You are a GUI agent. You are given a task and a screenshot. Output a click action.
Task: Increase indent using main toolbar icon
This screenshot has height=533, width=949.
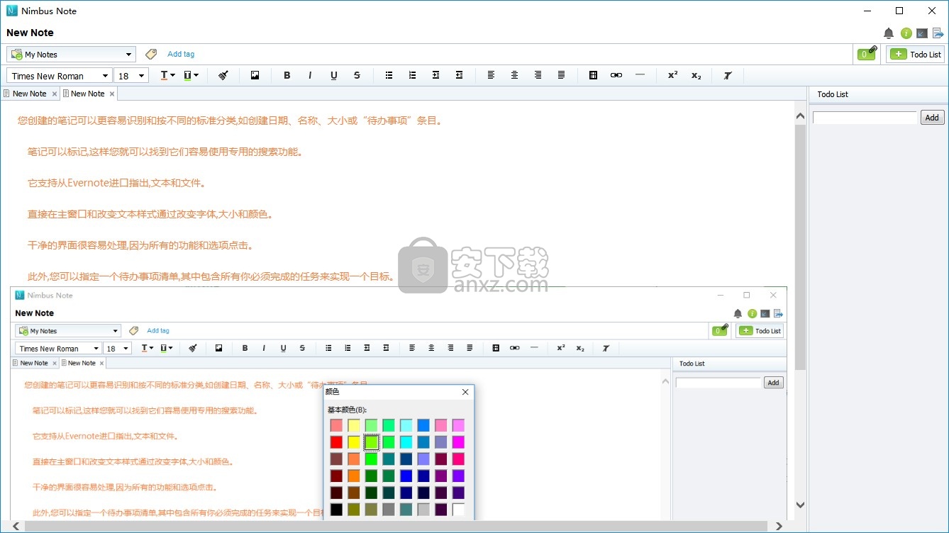pos(435,75)
